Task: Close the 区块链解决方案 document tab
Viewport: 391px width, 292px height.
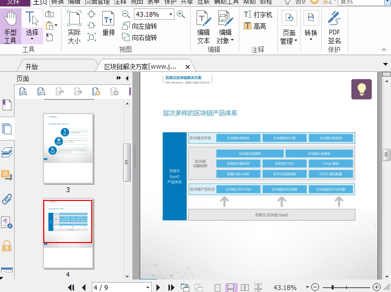Action: (188, 67)
